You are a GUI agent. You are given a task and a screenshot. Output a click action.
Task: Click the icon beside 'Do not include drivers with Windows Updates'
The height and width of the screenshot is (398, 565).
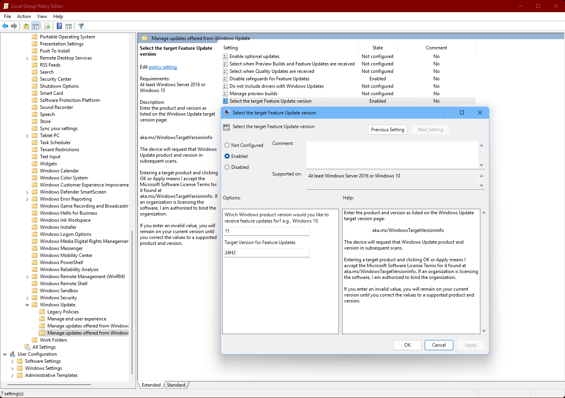click(x=226, y=86)
